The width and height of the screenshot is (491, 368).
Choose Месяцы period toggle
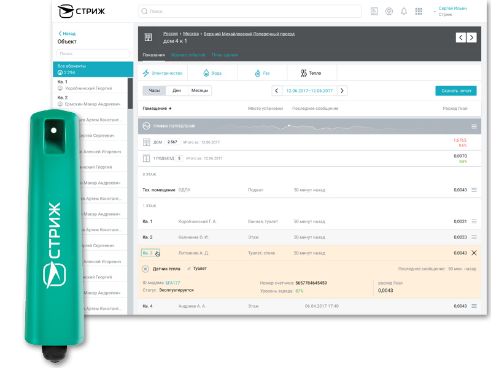[199, 90]
